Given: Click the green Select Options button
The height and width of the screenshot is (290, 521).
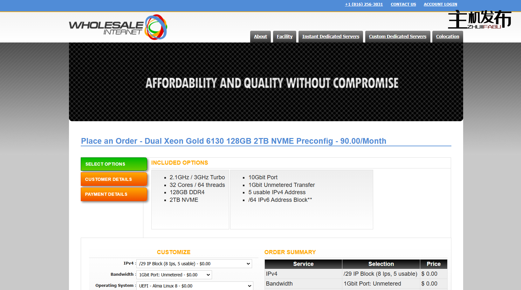Looking at the screenshot, I should click(113, 164).
